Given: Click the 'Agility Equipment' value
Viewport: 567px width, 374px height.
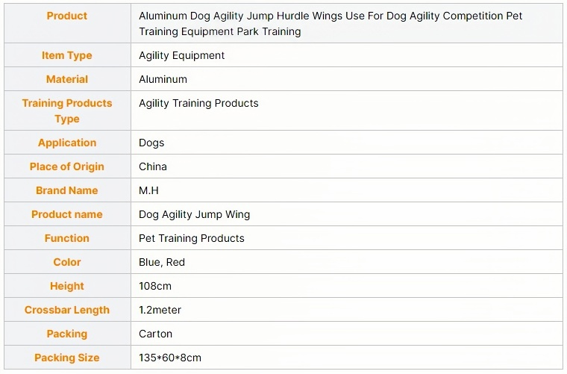Looking at the screenshot, I should [x=181, y=55].
